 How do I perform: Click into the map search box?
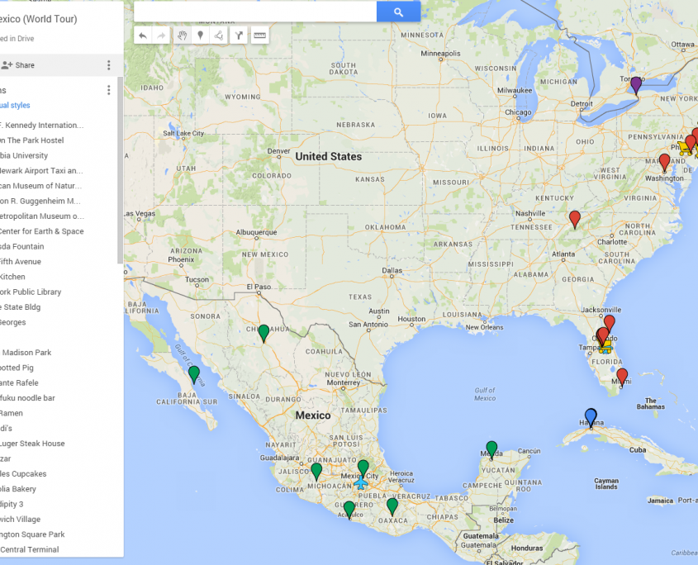pyautogui.click(x=254, y=12)
